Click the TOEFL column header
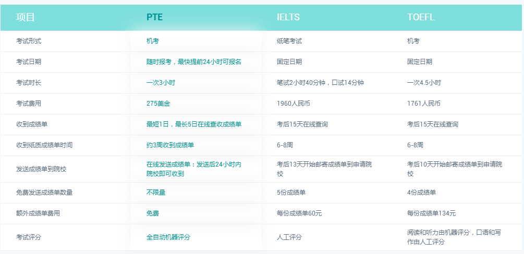The height and width of the screenshot is (254, 524). [x=421, y=17]
